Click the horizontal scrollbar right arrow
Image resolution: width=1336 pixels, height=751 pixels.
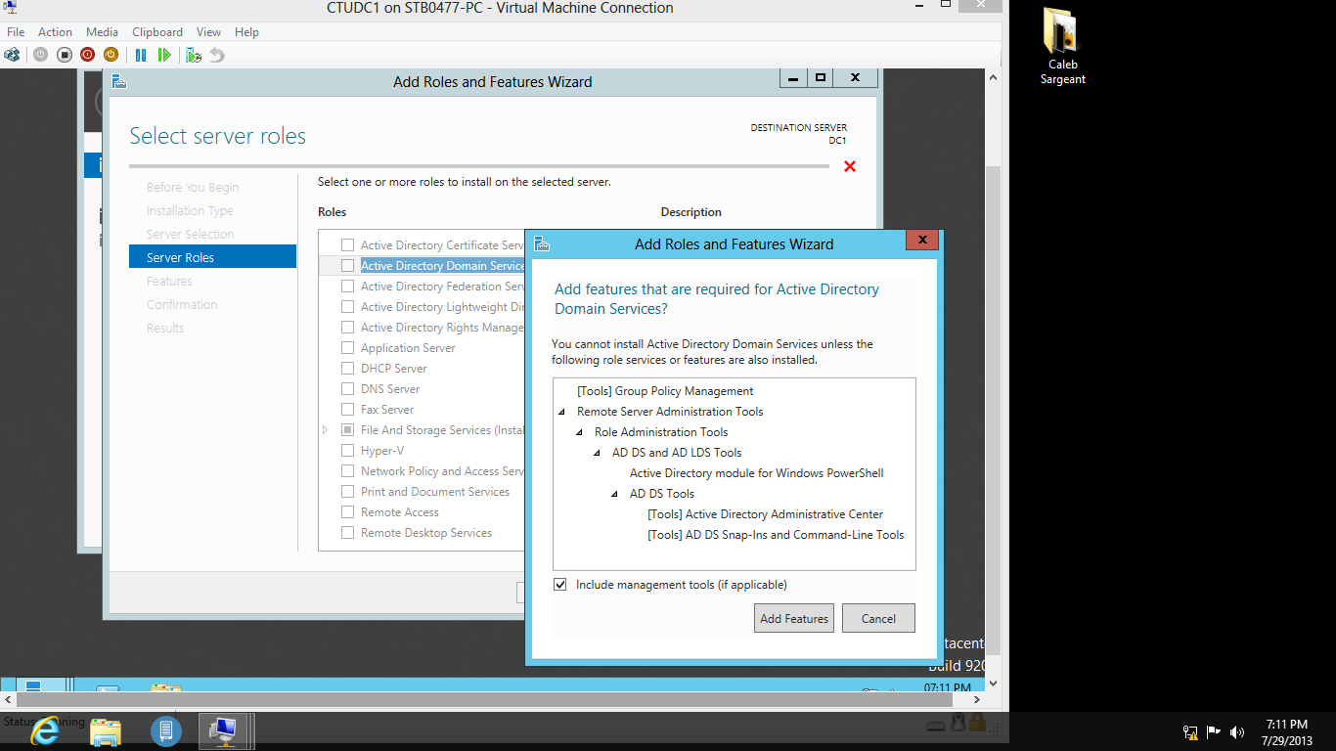(x=977, y=700)
